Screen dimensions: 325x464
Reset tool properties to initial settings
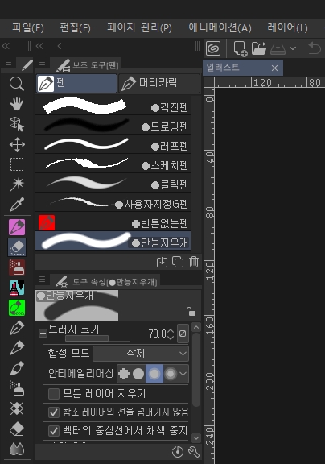tap(178, 452)
